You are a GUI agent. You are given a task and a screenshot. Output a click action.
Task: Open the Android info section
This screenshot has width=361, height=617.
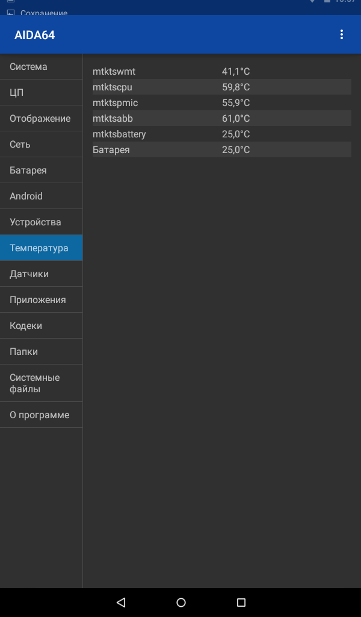coord(42,196)
